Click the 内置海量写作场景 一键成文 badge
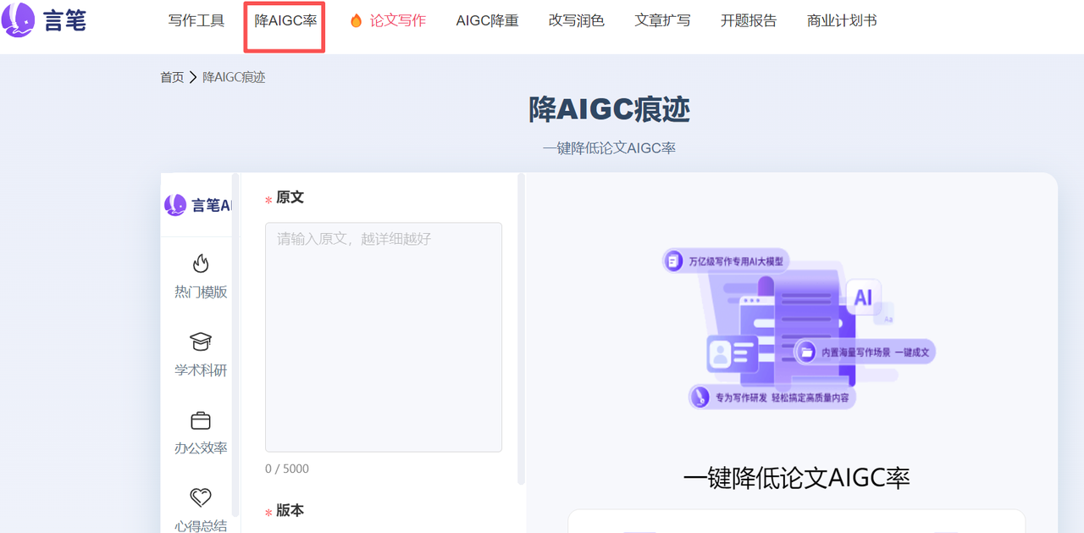 865,352
